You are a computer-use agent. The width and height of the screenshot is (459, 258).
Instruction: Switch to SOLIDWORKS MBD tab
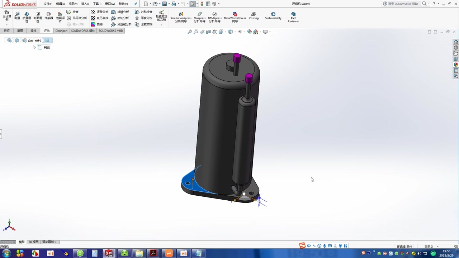111,31
